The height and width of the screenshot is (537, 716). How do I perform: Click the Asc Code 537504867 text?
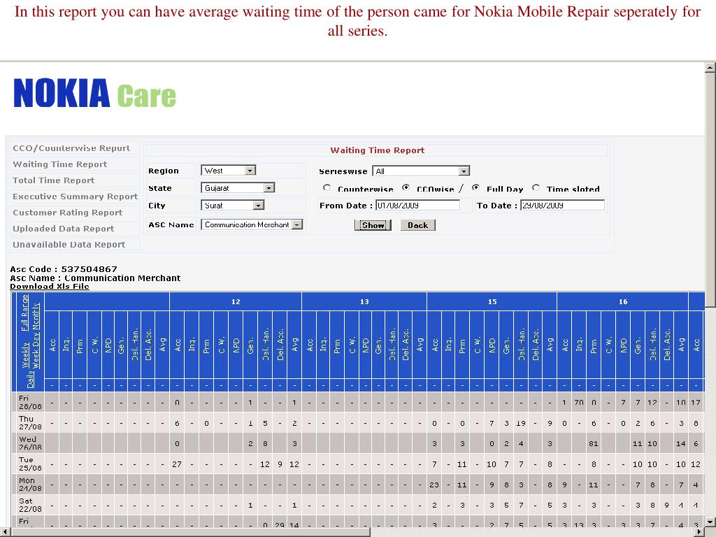point(64,269)
